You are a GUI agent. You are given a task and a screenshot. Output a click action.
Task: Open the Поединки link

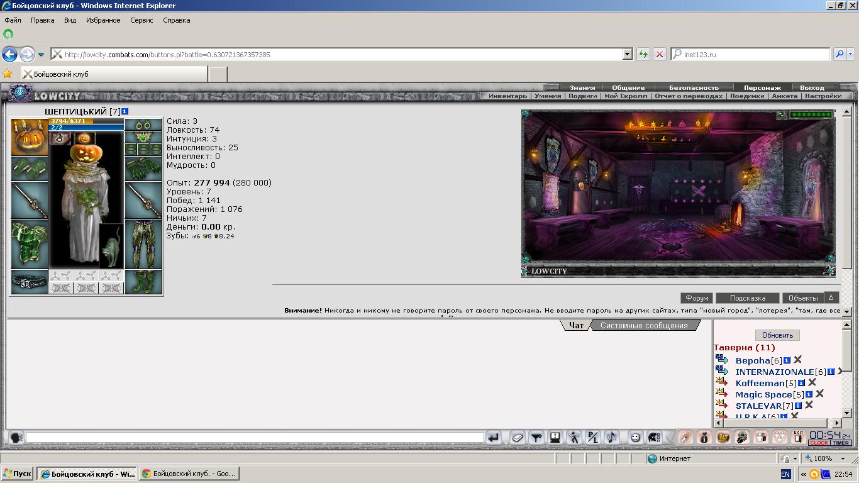pyautogui.click(x=747, y=96)
